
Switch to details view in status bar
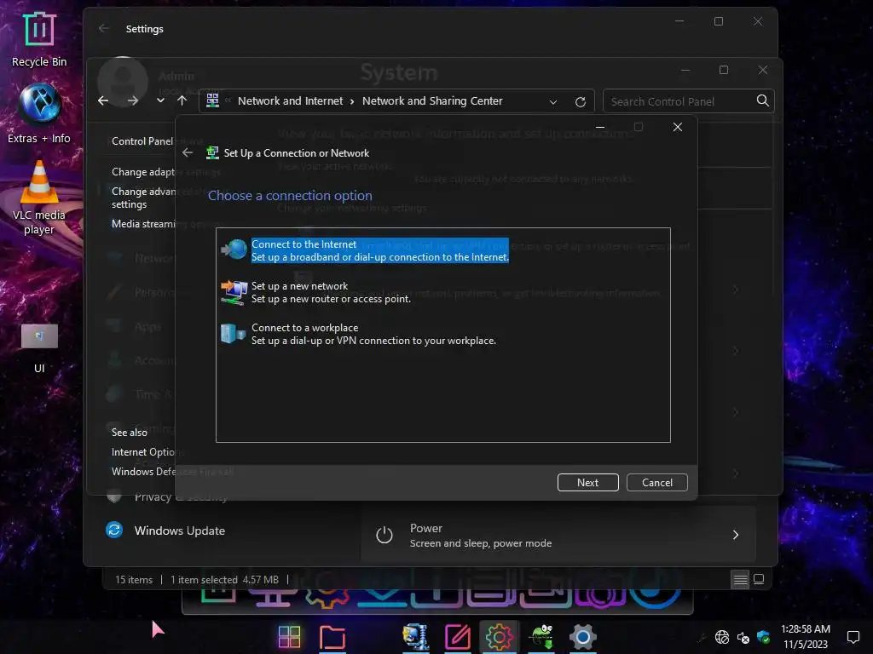(x=740, y=580)
